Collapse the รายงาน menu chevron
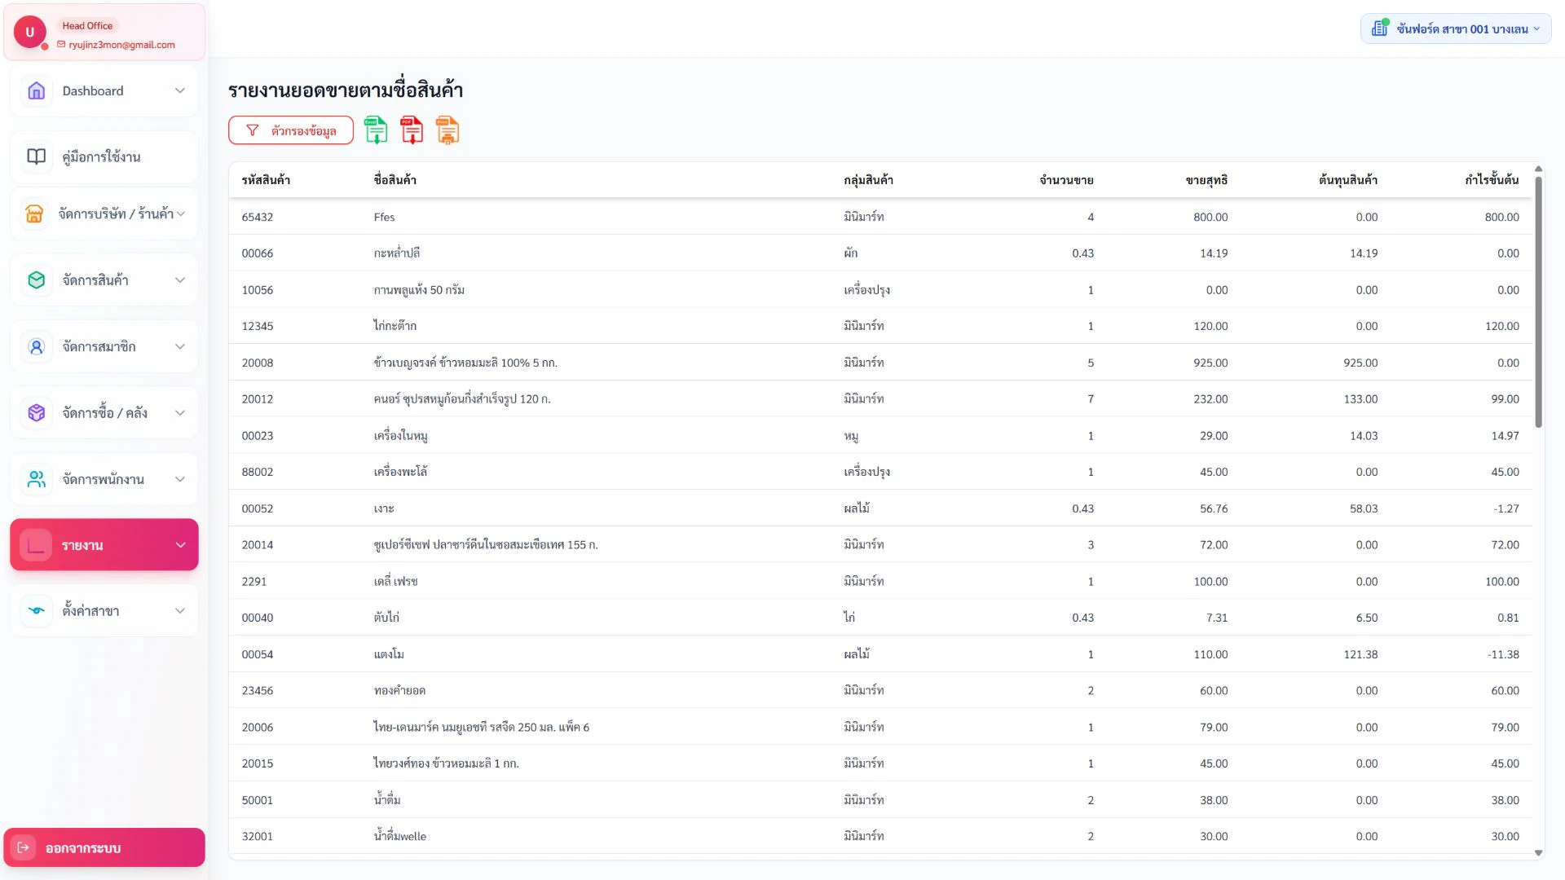 (180, 545)
